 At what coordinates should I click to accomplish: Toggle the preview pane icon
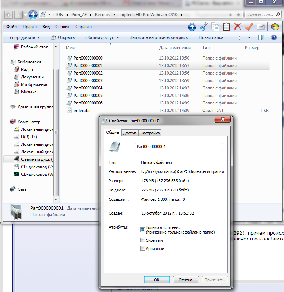click(261, 37)
